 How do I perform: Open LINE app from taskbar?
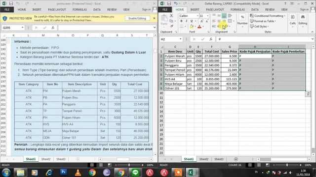[x=135, y=173]
